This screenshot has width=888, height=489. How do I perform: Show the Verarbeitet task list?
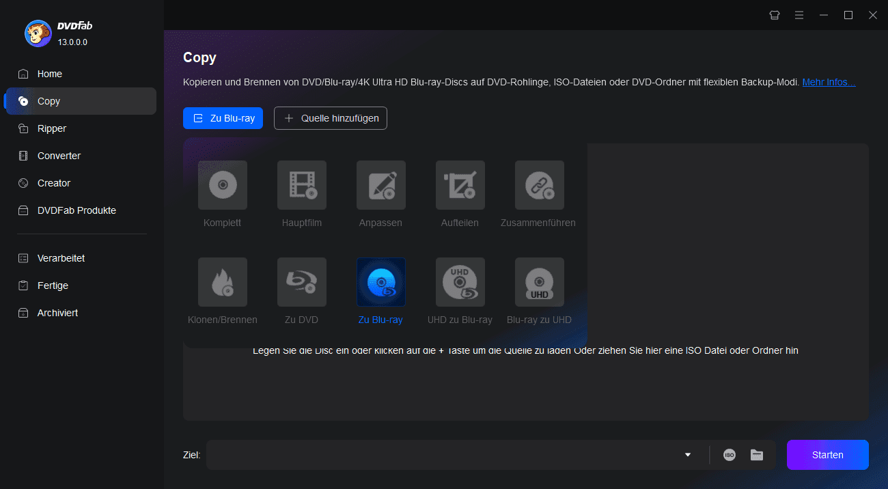(x=81, y=258)
